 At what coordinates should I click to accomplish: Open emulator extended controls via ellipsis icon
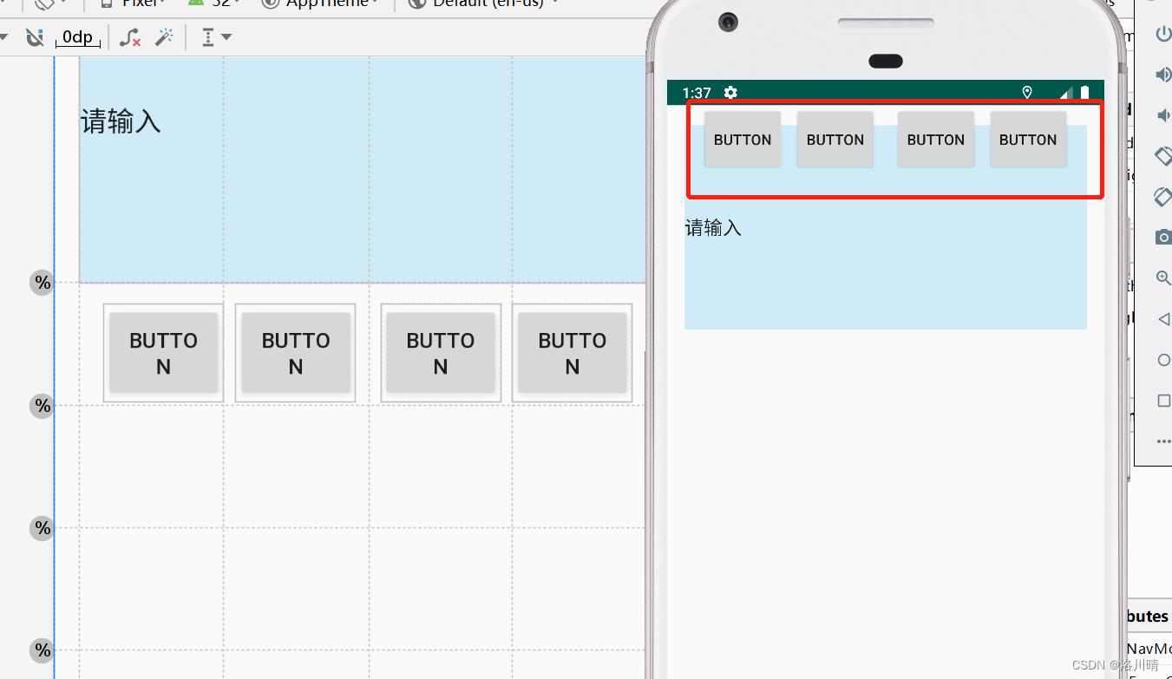[x=1163, y=441]
